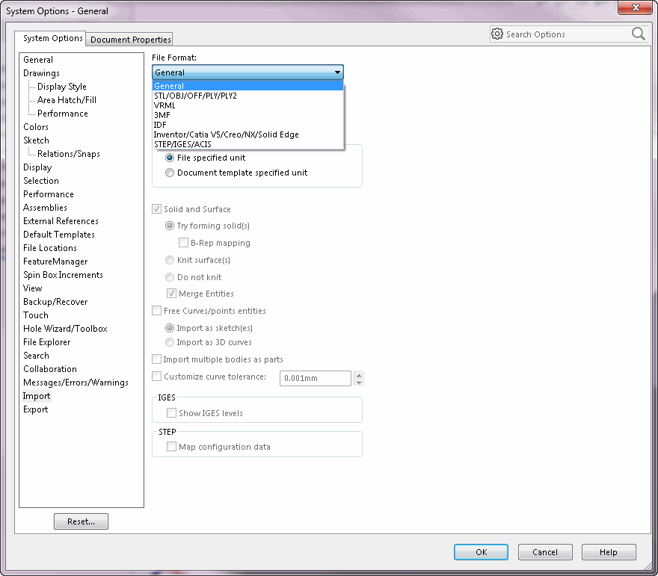Choose STEP/IGES/ACIS format option
658x576 pixels.
[x=247, y=143]
